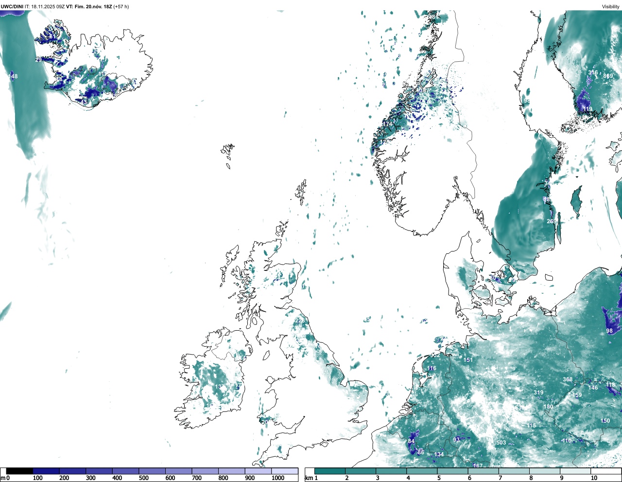Click the black swatch in the meter legend
The height and width of the screenshot is (482, 622).
pyautogui.click(x=20, y=471)
